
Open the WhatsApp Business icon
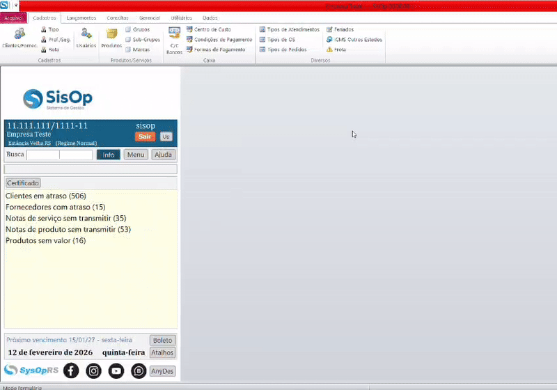coord(139,370)
